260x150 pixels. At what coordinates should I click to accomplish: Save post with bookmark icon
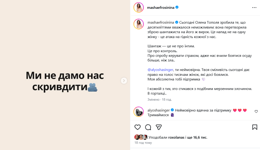(255, 127)
